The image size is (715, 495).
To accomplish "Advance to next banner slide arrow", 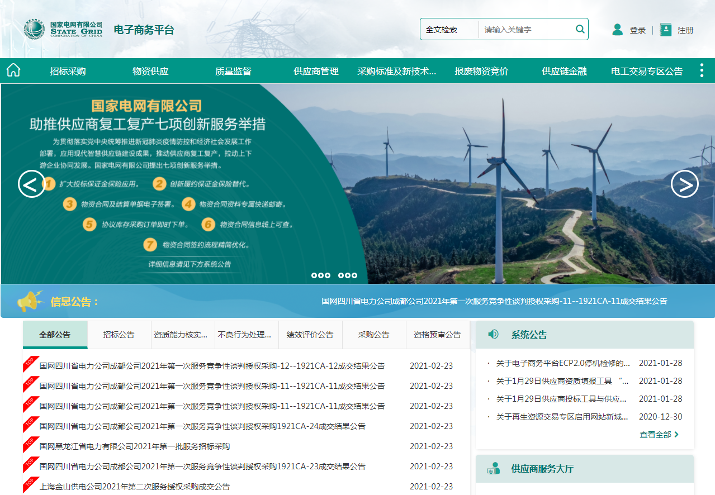I will (684, 184).
